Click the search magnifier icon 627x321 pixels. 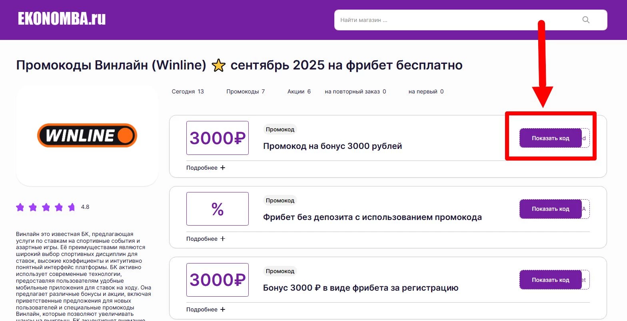click(x=586, y=20)
